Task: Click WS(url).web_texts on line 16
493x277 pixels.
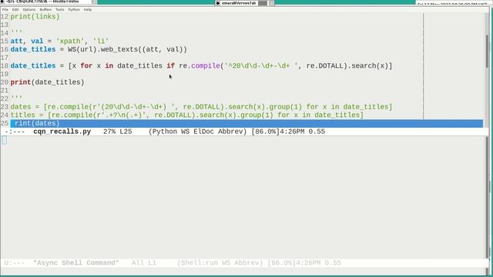Action: [x=102, y=49]
